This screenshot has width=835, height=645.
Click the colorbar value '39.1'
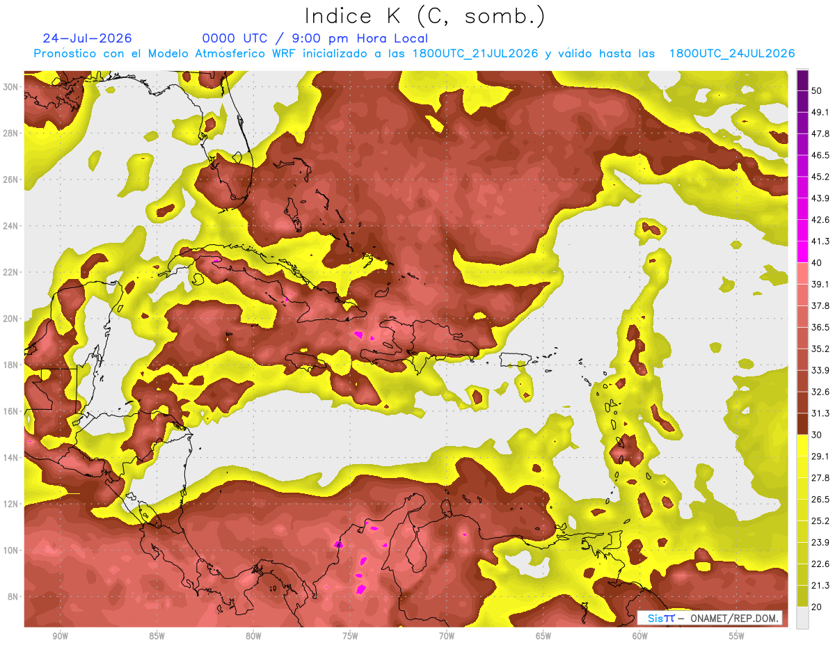[820, 285]
